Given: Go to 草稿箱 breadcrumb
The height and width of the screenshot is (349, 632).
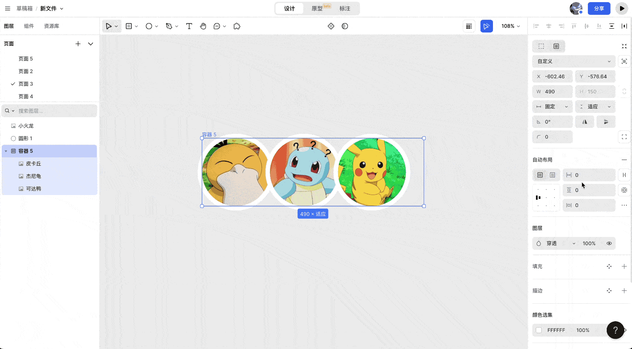Looking at the screenshot, I should (x=24, y=9).
